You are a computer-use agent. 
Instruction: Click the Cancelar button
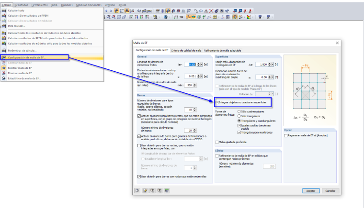tap(330, 191)
